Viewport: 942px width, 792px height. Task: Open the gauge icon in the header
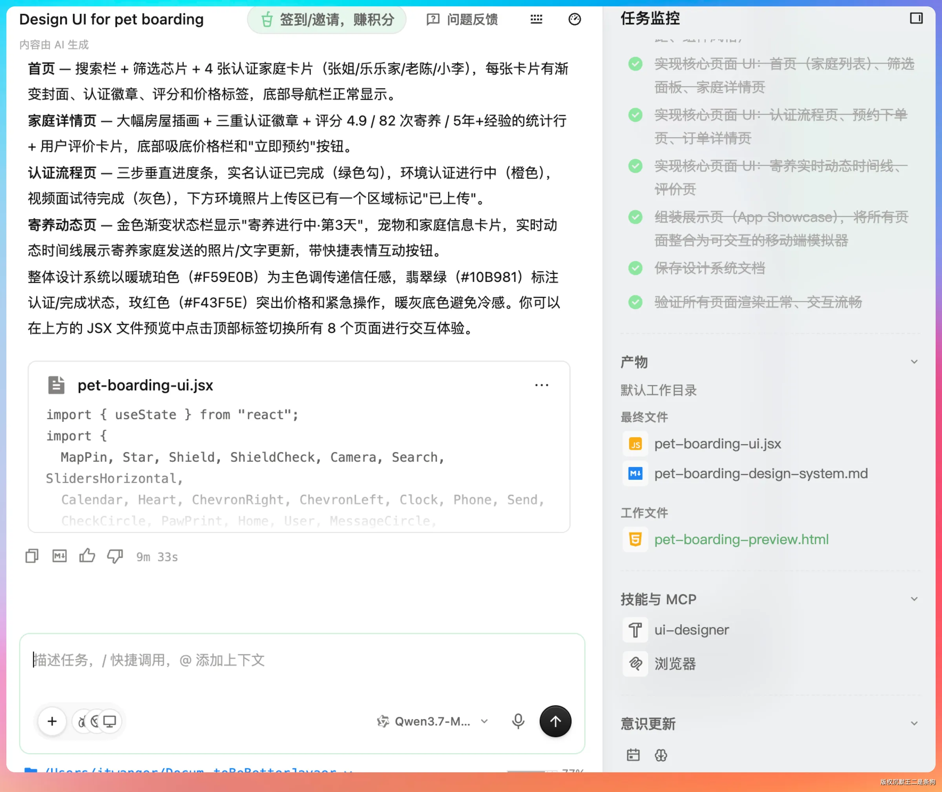point(575,19)
